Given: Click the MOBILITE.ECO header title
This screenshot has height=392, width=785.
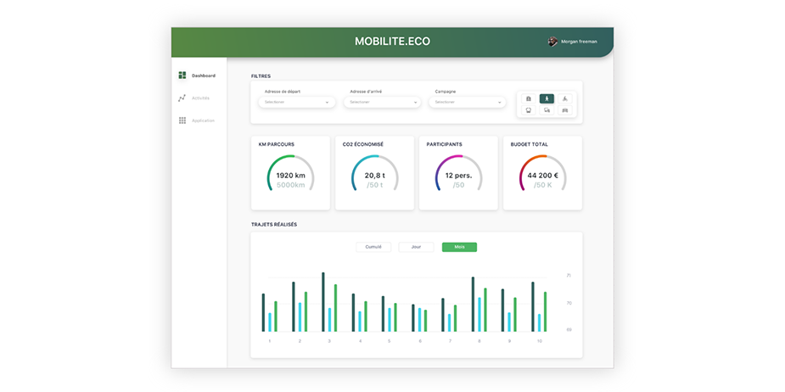Looking at the screenshot, I should pos(392,42).
